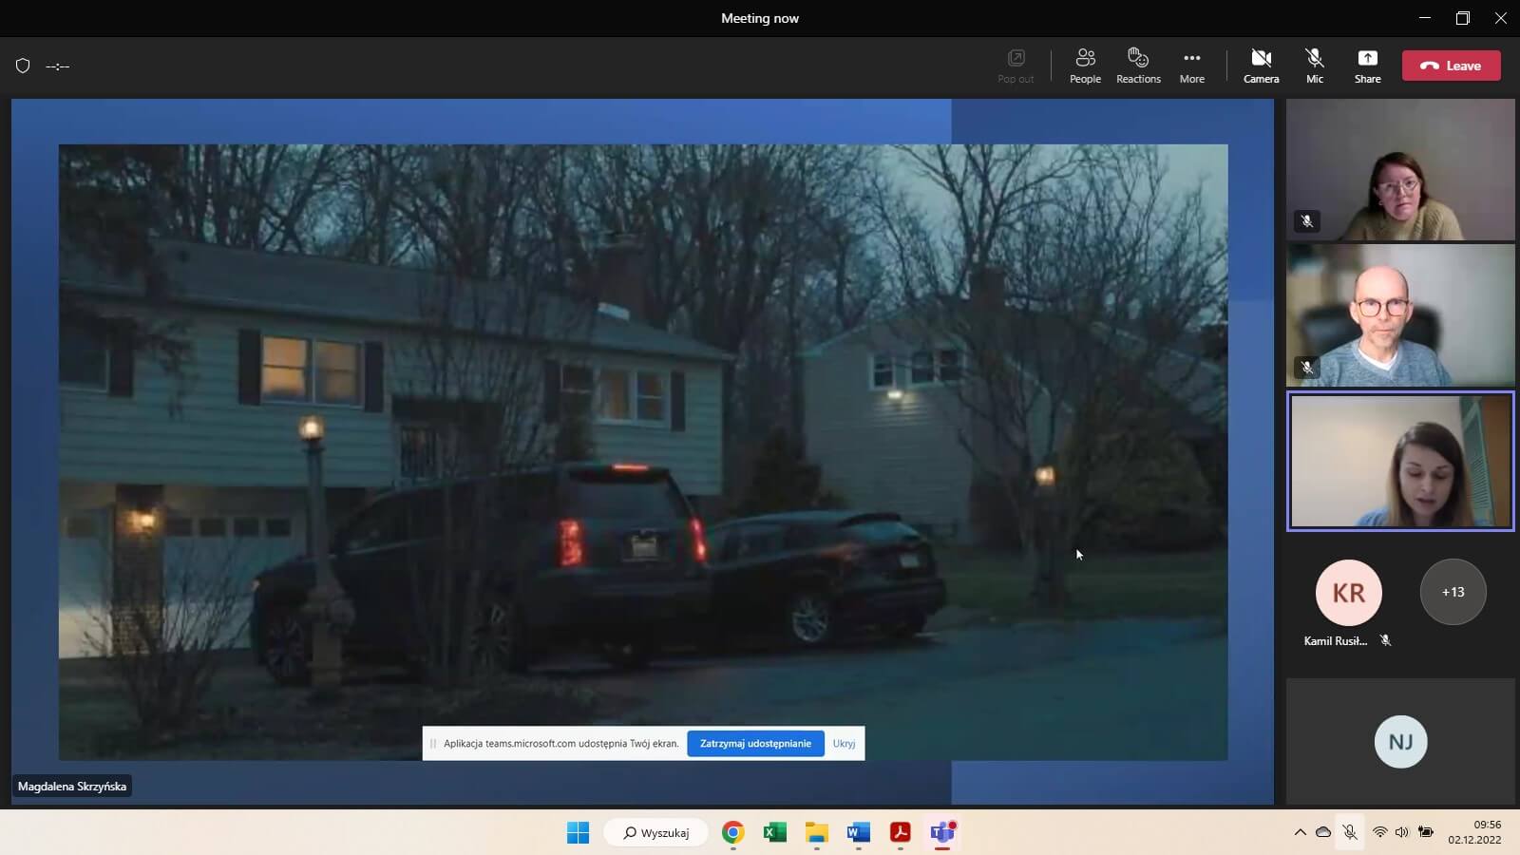Click the disabled Pop out button
The image size is (1520, 855).
coord(1016,66)
